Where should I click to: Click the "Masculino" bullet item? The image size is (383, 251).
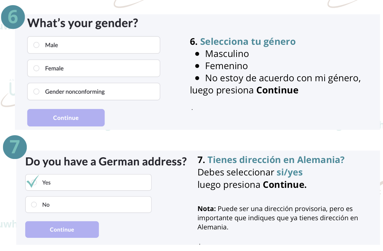coord(227,54)
